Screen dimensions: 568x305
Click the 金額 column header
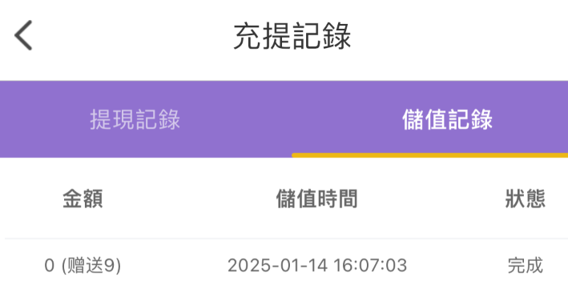pyautogui.click(x=83, y=199)
